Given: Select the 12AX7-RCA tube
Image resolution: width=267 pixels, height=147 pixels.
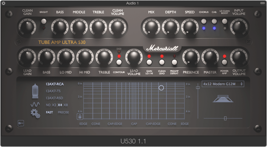Looking at the screenshot, I should pos(55,84).
